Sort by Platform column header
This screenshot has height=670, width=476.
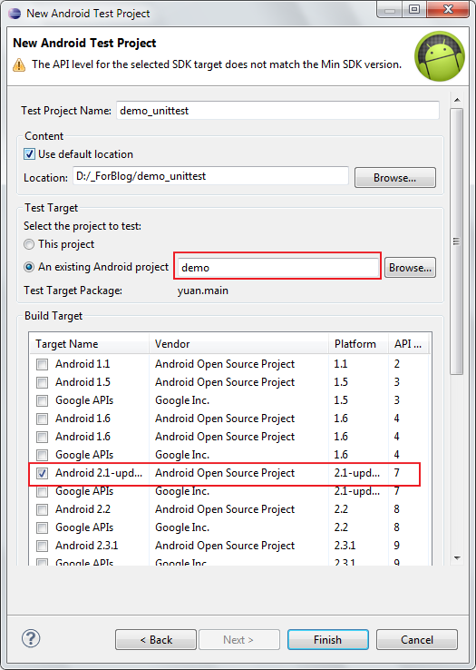tap(358, 344)
